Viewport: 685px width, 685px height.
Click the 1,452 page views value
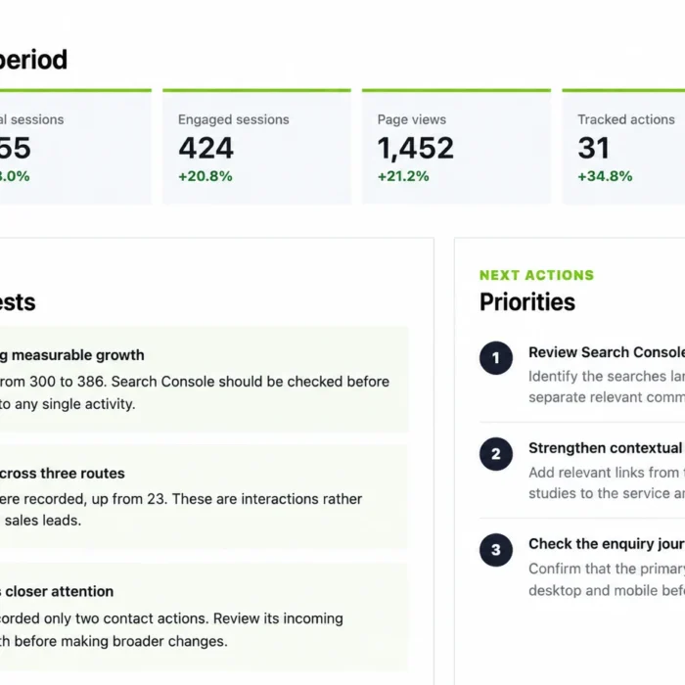tap(416, 148)
